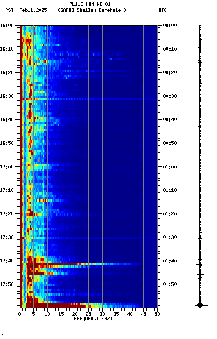
Task: Click the 0 Hz frequency tick label
Action: click(20, 314)
